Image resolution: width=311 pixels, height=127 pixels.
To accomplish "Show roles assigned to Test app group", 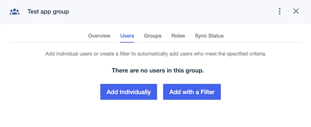I will [x=178, y=36].
